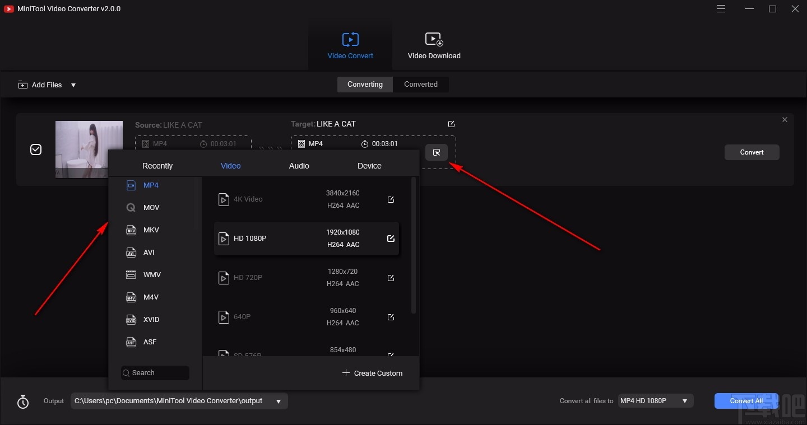807x425 pixels.
Task: Choose the XVID format icon
Action: coord(131,320)
